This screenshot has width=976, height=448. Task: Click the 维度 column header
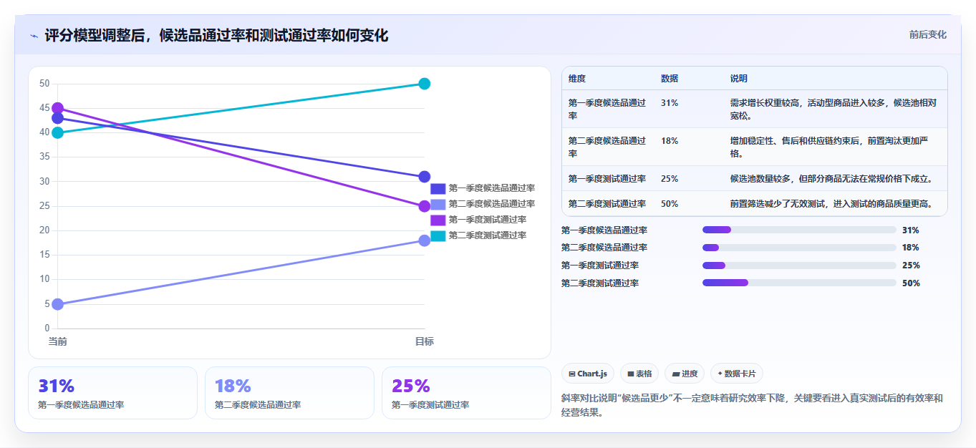[577, 79]
